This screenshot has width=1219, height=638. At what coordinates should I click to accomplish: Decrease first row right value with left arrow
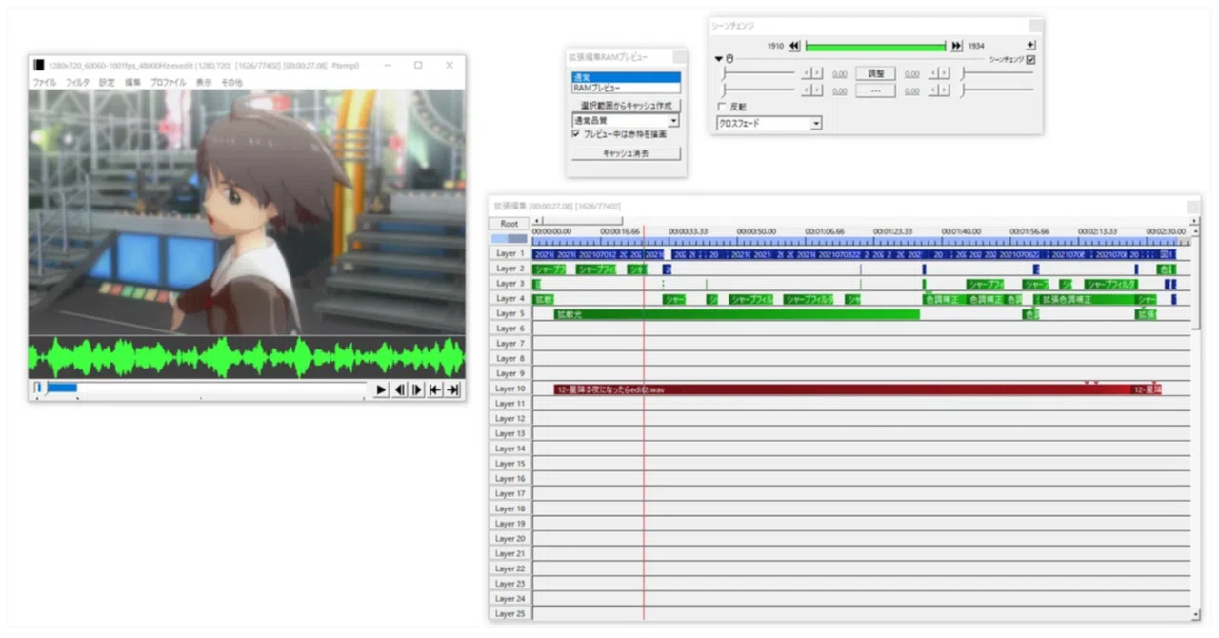(933, 73)
